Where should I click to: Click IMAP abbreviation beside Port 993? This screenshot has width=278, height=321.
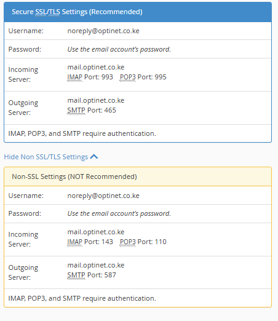[75, 77]
